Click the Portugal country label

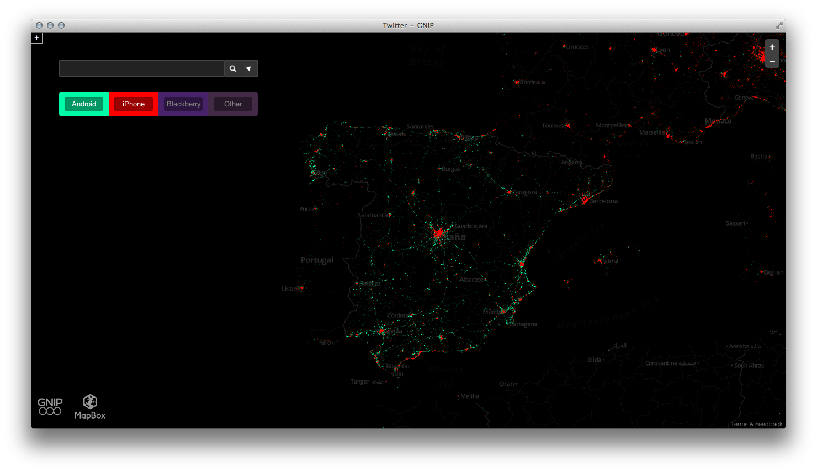(x=317, y=260)
